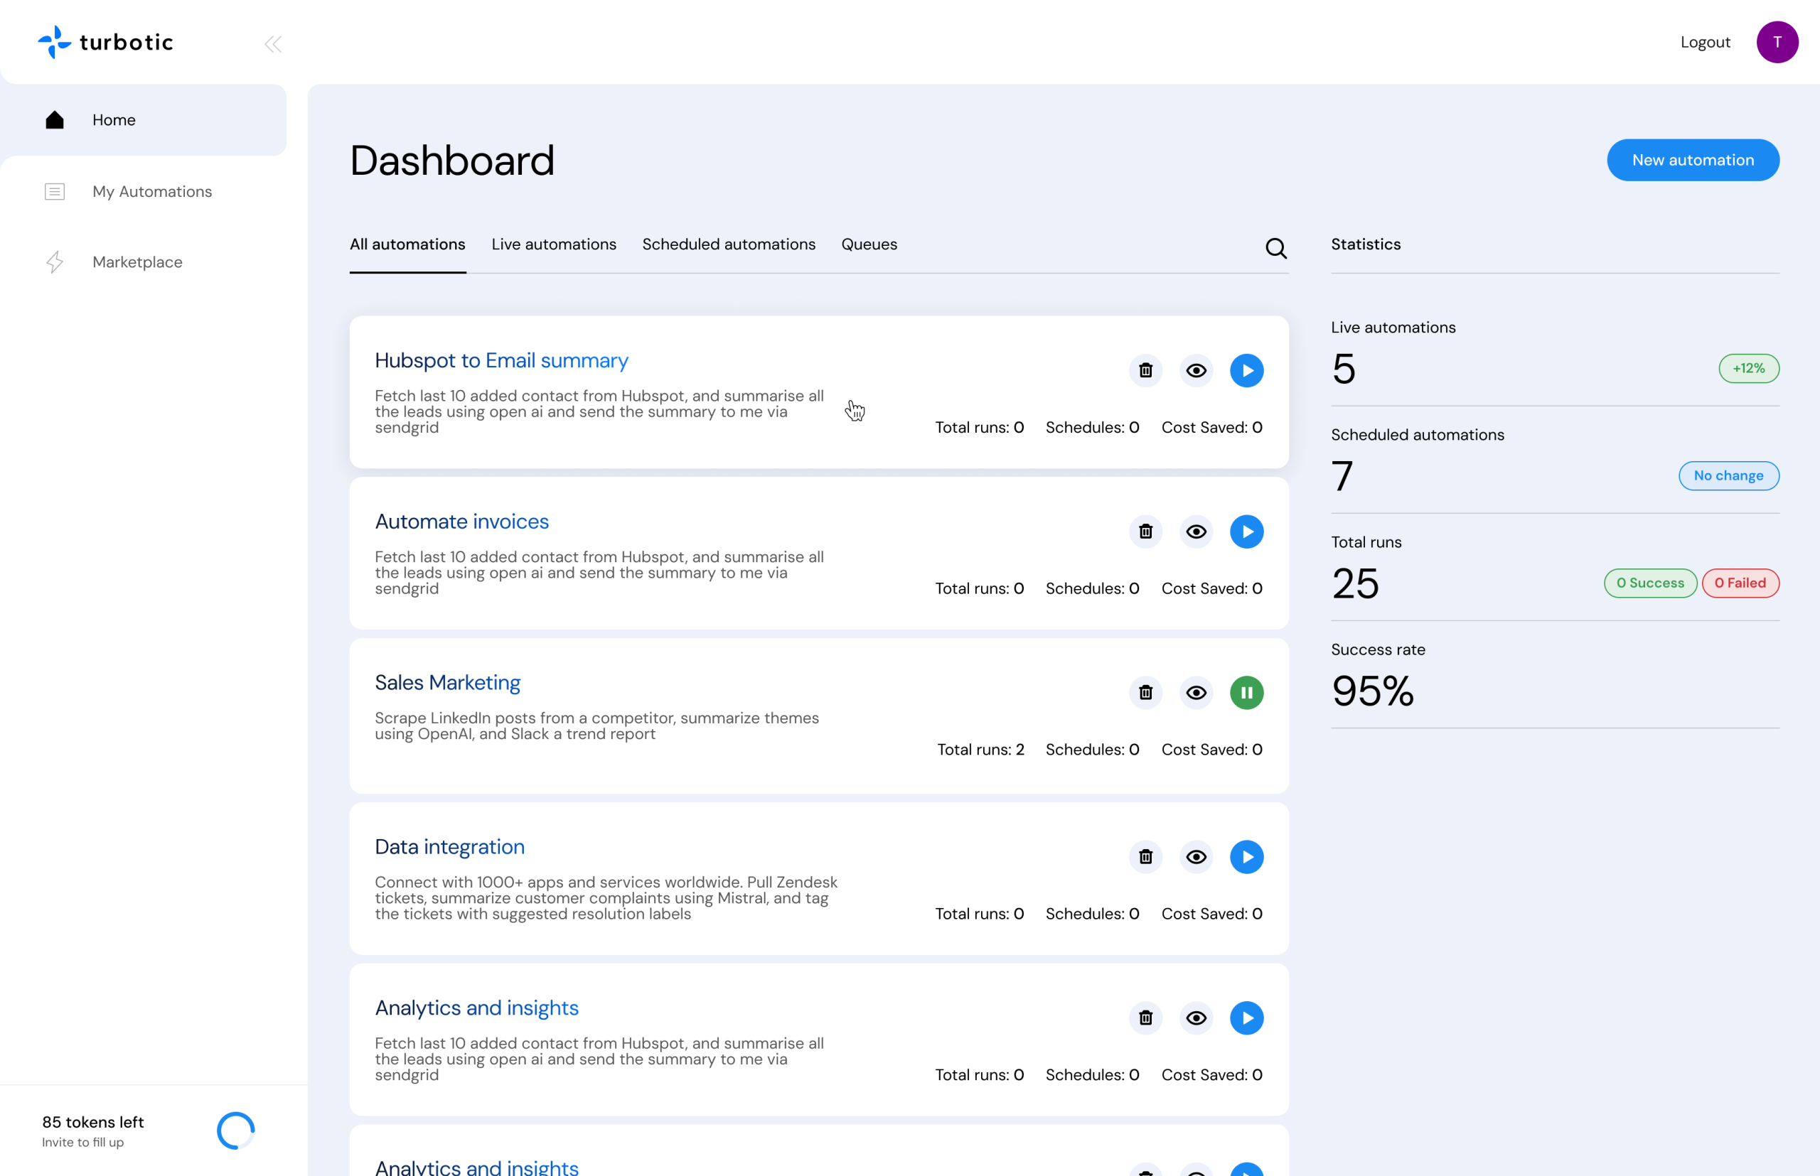Click the Home house icon
The image size is (1820, 1176).
click(54, 120)
